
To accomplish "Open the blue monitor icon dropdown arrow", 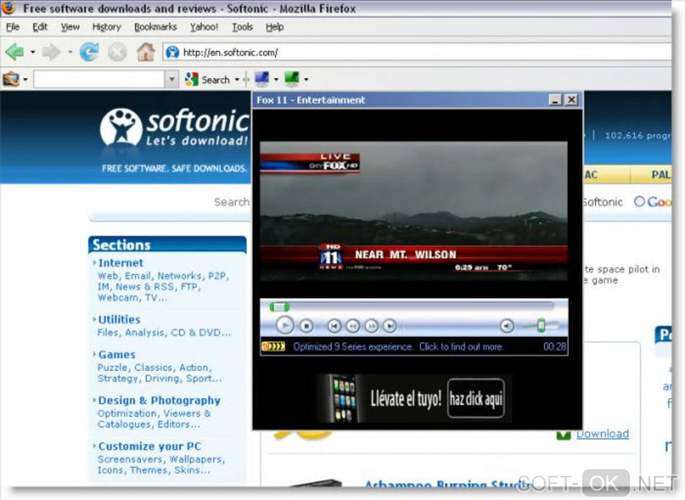I will point(275,79).
